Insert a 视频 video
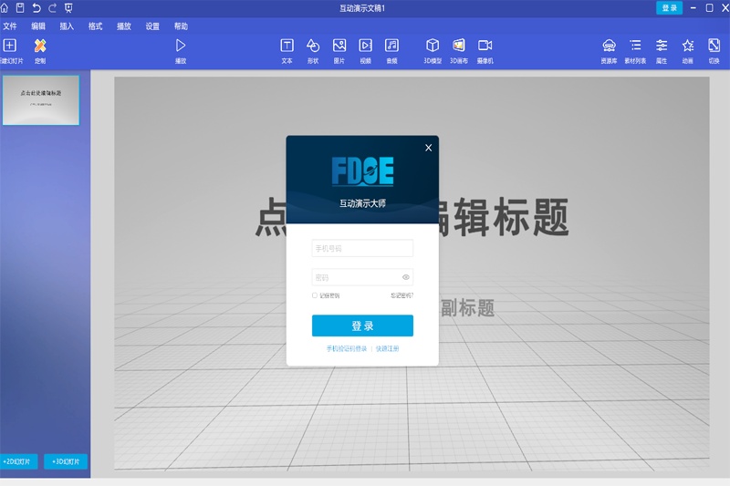Image resolution: width=730 pixels, height=486 pixels. (x=366, y=51)
